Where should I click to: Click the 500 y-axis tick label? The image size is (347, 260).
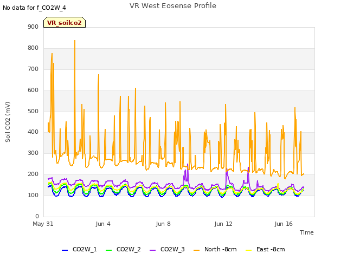(33, 111)
